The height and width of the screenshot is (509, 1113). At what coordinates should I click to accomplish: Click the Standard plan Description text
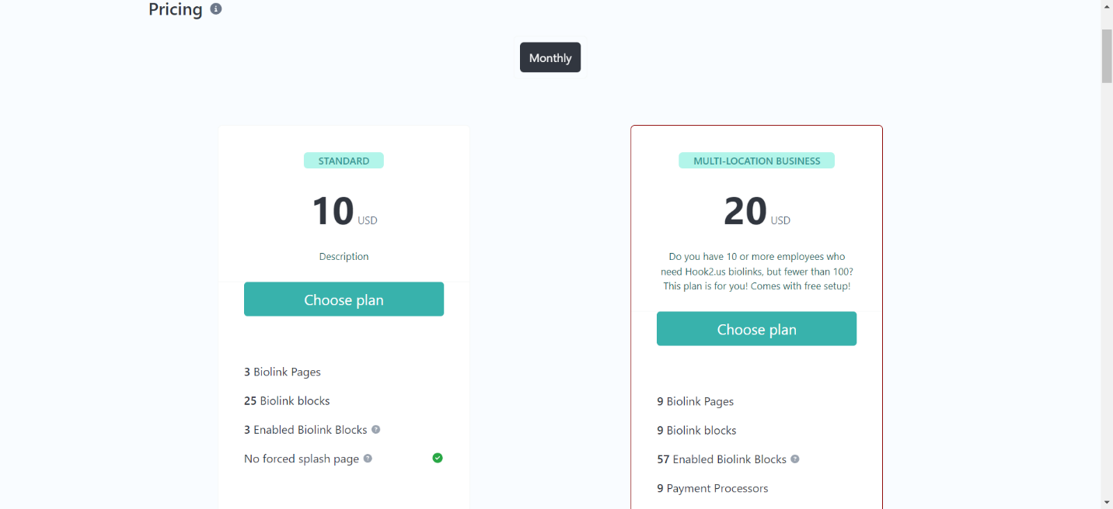[344, 257]
